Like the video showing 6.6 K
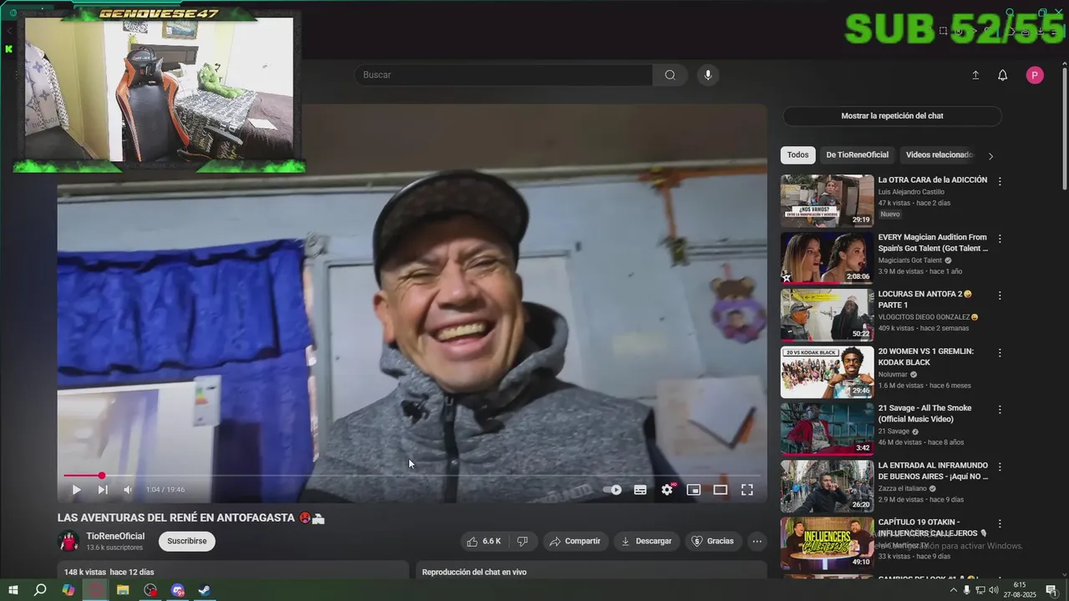 coord(484,541)
